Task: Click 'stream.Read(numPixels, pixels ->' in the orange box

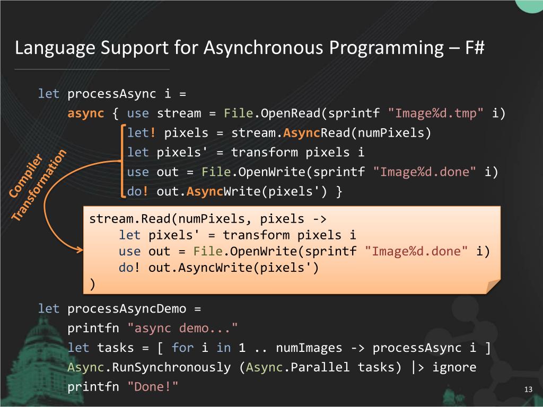Action: coord(208,219)
